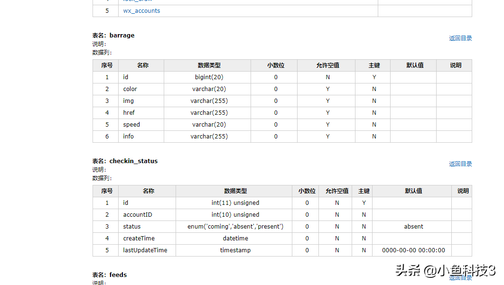
Task: Click the 'href' field name cell
Action: pos(141,113)
